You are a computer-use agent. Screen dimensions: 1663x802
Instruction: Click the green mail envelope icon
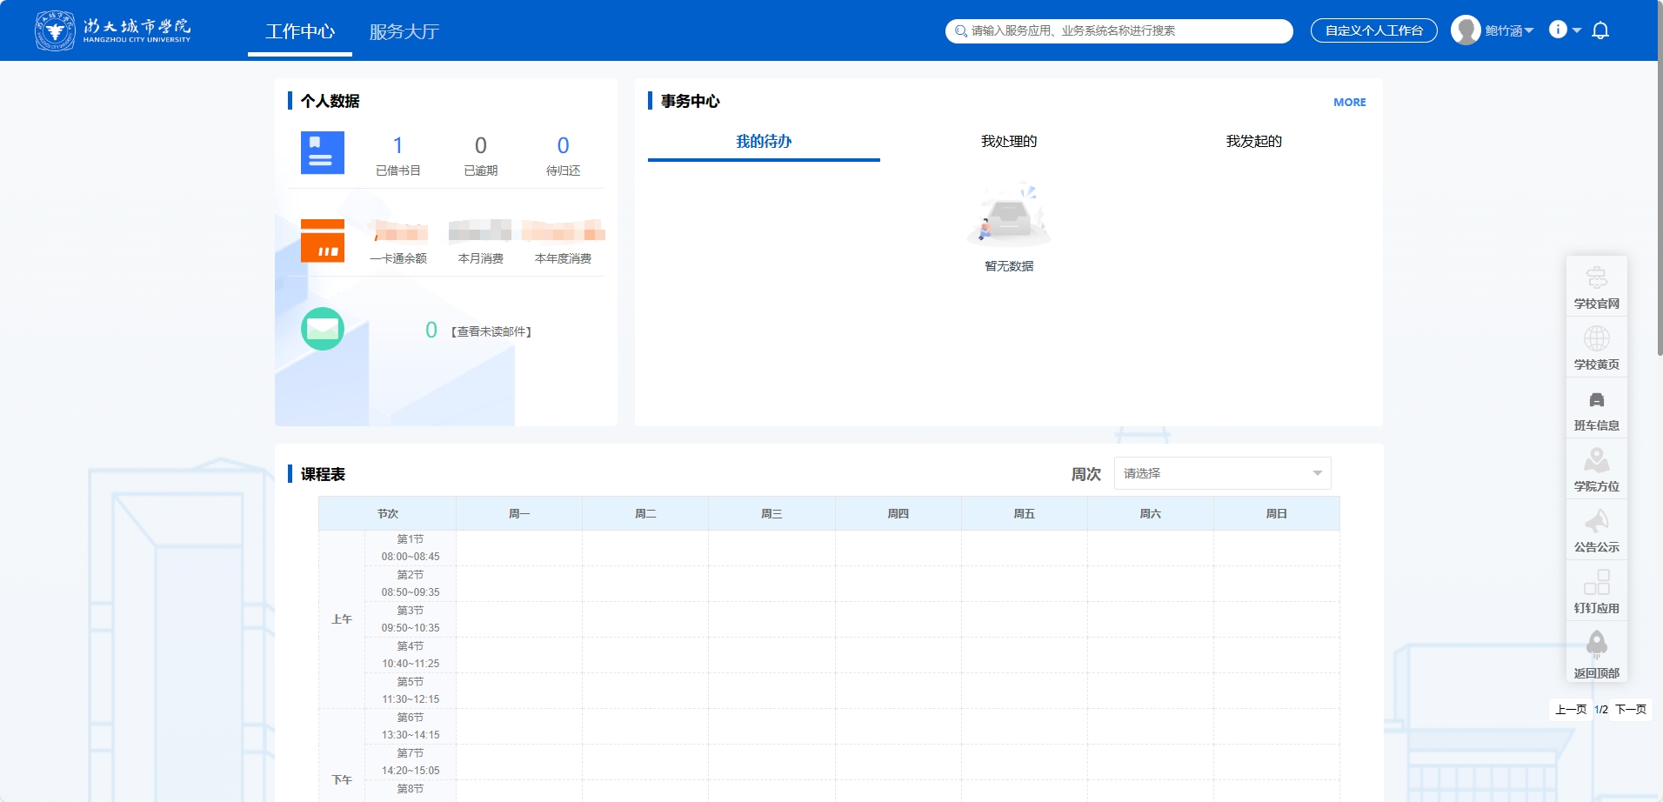tap(323, 329)
